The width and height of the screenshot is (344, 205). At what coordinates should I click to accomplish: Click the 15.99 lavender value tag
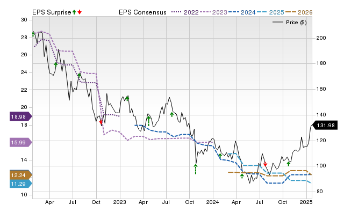(x=21, y=143)
